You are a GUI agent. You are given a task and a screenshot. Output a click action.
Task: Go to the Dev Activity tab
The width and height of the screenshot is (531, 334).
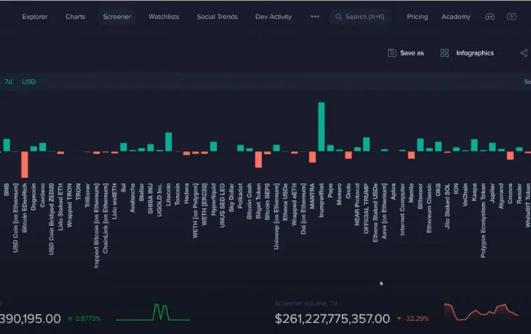click(274, 17)
